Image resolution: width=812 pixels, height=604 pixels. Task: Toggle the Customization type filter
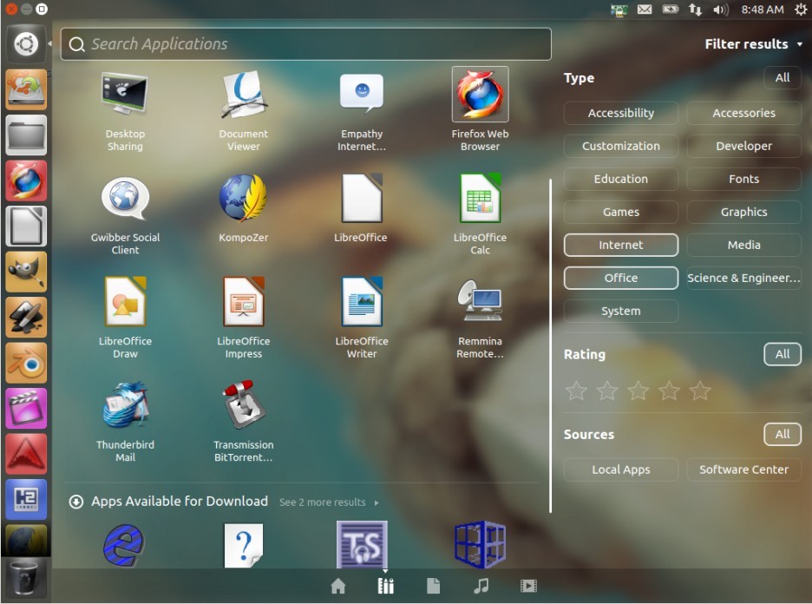click(x=621, y=146)
